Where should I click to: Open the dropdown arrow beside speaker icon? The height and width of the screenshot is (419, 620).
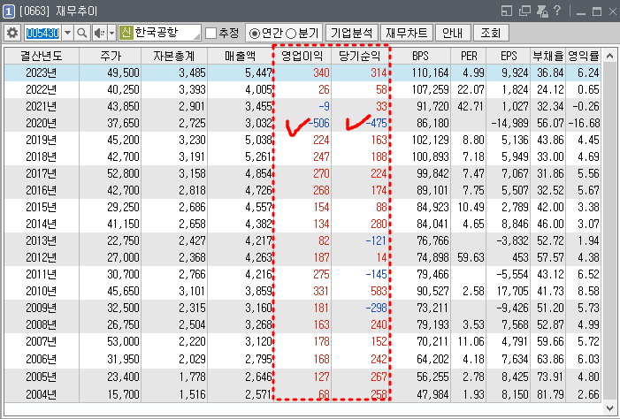pyautogui.click(x=112, y=33)
